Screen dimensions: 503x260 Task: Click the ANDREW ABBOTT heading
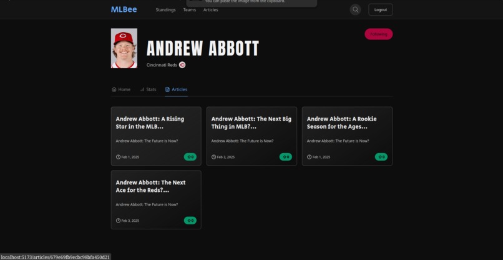click(203, 48)
